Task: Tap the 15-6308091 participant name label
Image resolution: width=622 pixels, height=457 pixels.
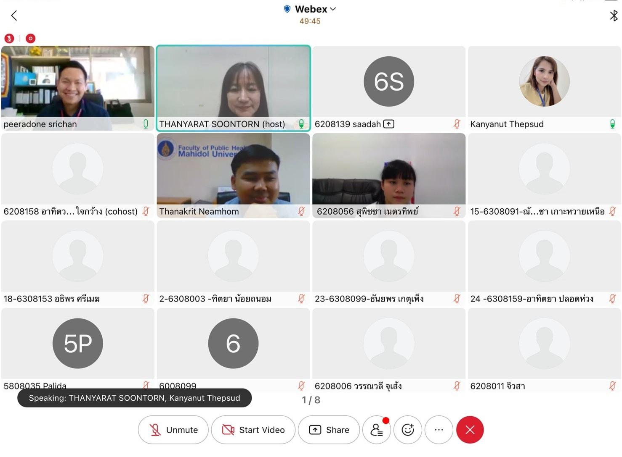Action: pos(537,211)
